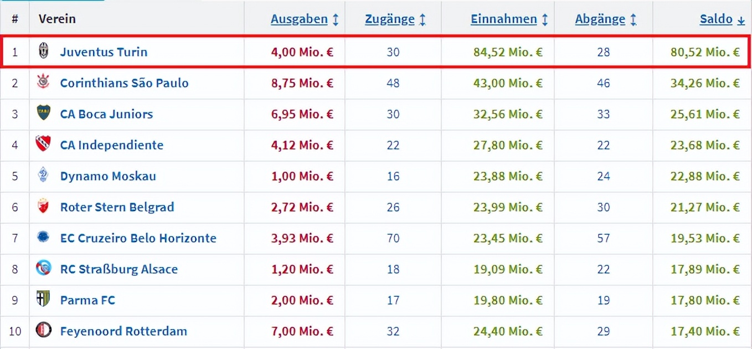The width and height of the screenshot is (752, 349).
Task: Click Juventus Einnahmen value 84,52 Mio. €
Action: click(x=508, y=52)
